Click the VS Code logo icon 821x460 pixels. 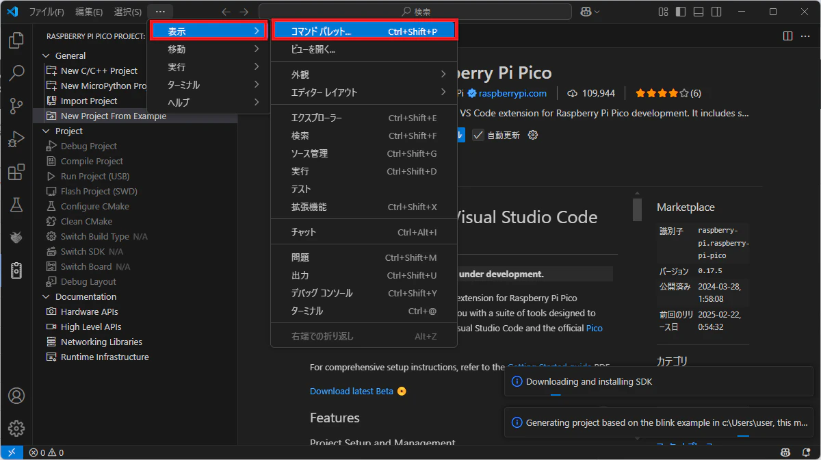click(12, 12)
